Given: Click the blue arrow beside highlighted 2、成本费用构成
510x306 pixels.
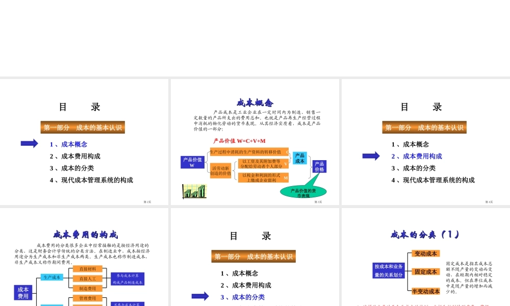Looking at the screenshot, I should [x=371, y=156].
